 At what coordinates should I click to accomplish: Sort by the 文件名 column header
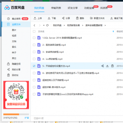click(41, 31)
